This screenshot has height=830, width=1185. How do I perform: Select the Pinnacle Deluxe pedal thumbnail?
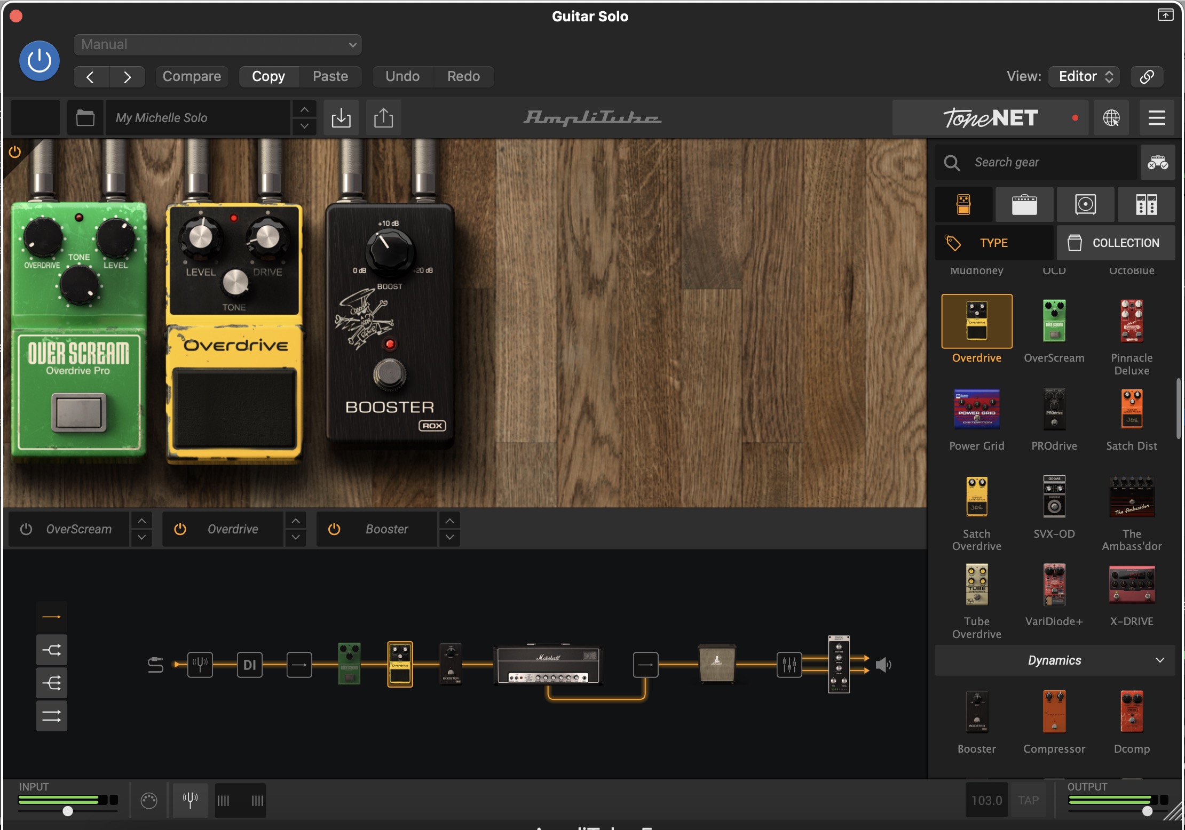click(x=1132, y=321)
